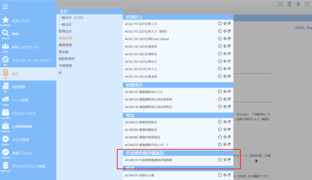Click circle icon on ACGL110 row

(225, 24)
